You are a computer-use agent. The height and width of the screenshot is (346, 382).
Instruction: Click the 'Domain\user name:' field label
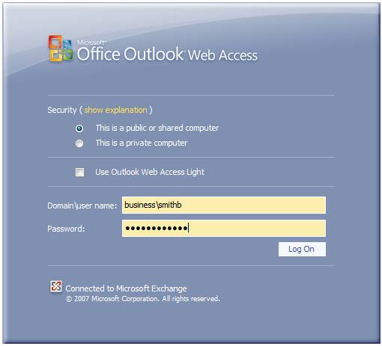82,206
